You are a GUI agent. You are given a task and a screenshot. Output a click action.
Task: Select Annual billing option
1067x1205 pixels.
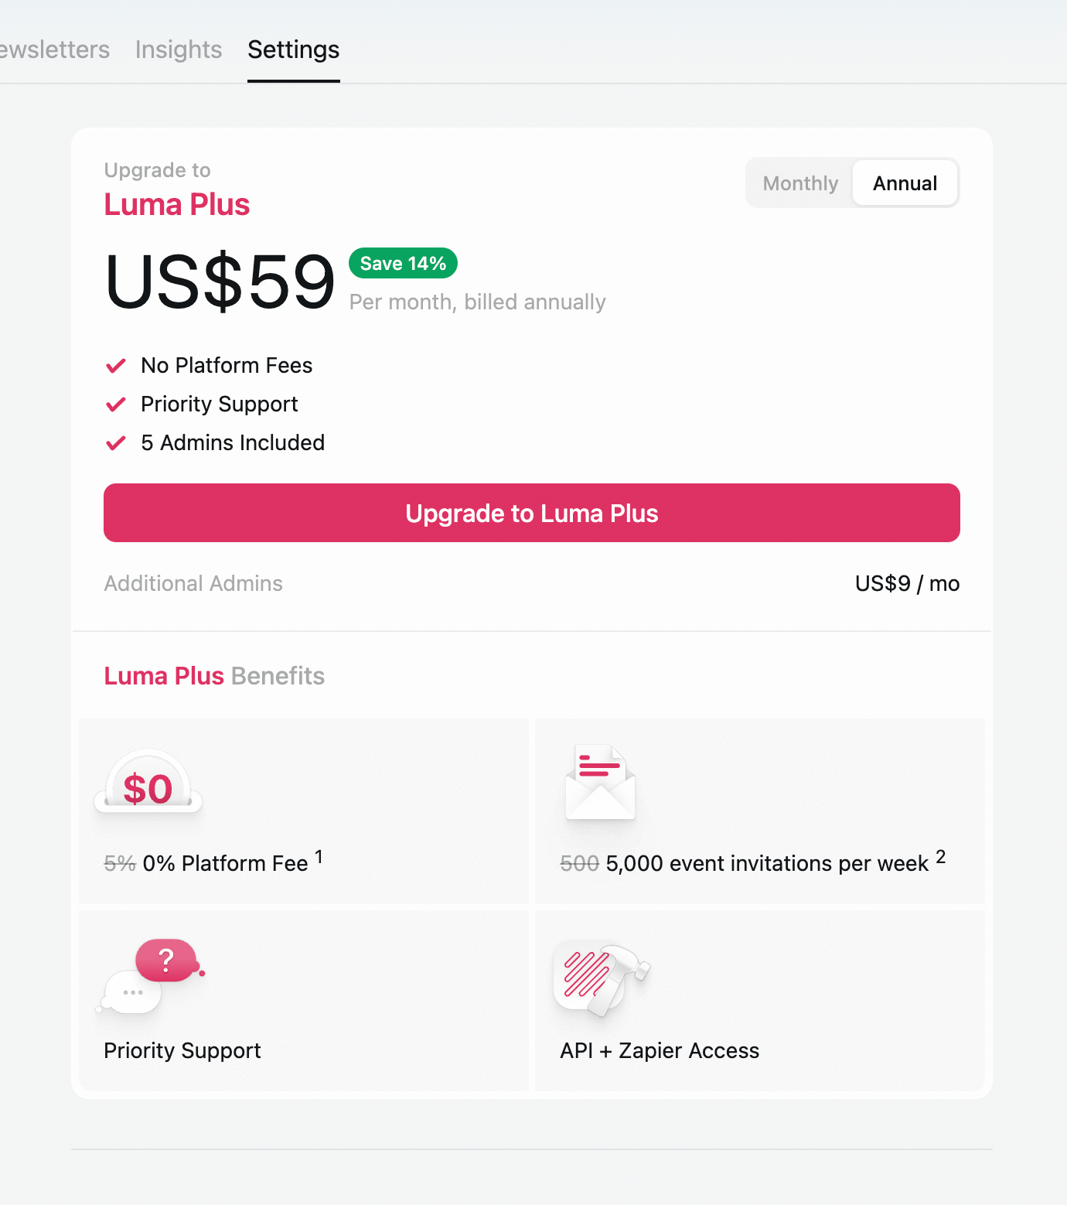905,183
